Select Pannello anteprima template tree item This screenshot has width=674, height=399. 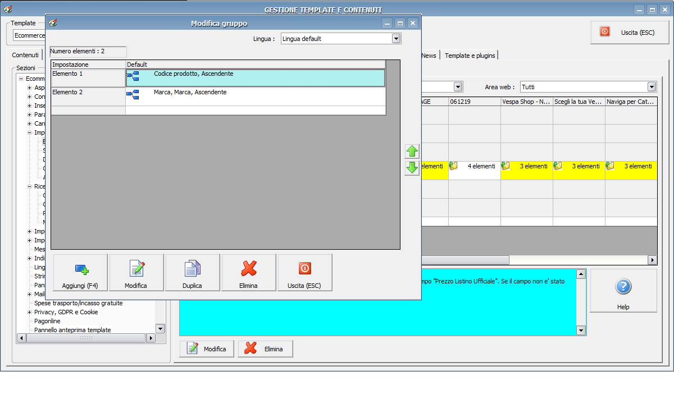(72, 330)
